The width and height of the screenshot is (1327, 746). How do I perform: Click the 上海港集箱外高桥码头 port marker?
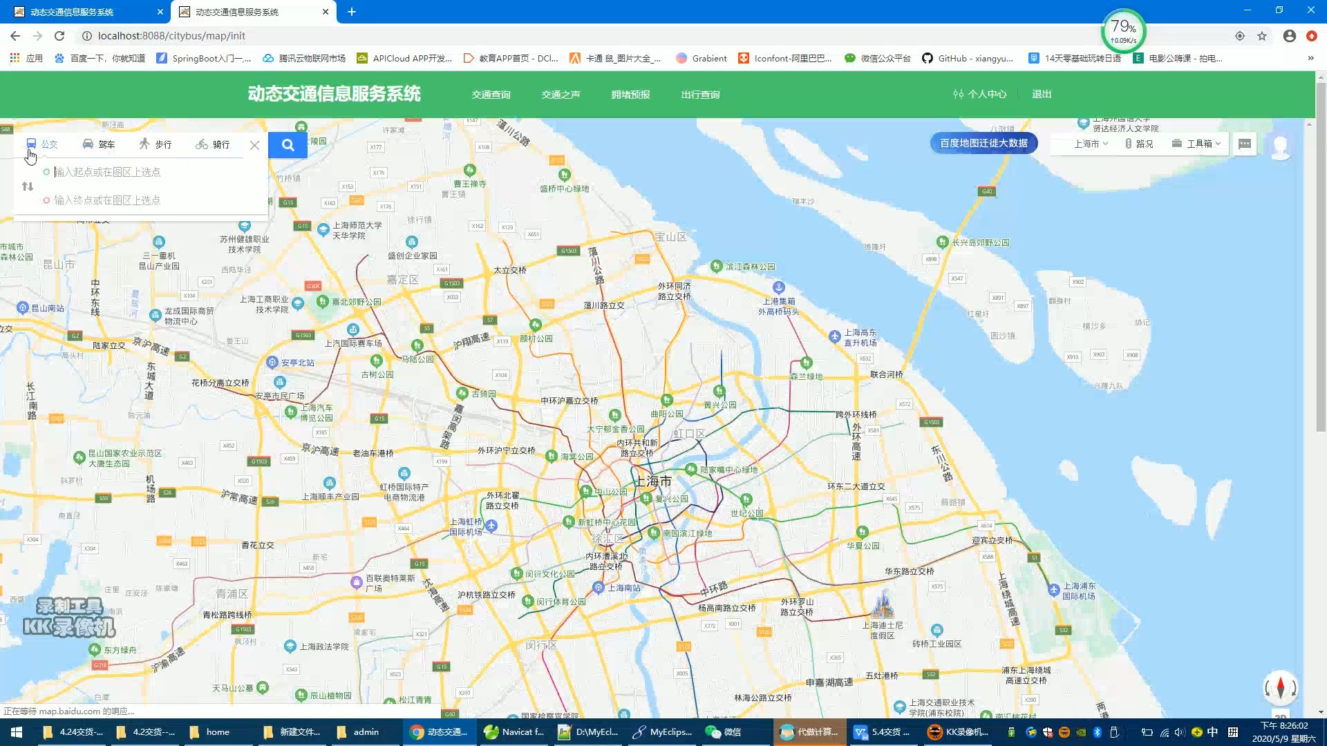pyautogui.click(x=779, y=287)
